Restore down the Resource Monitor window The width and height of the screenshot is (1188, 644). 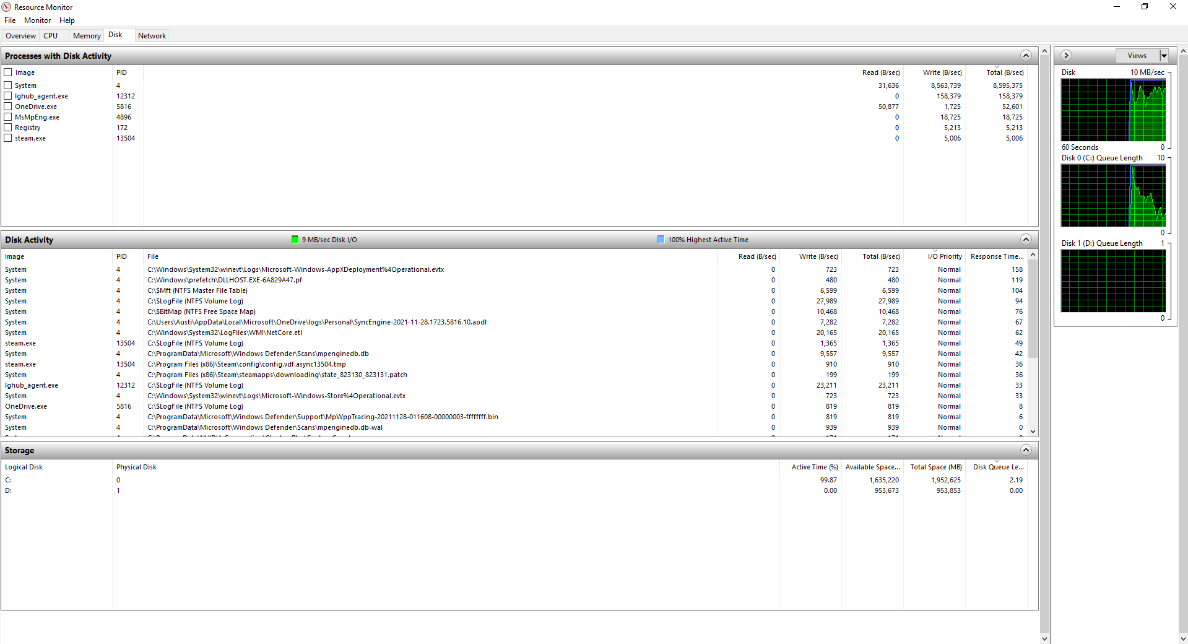1145,7
